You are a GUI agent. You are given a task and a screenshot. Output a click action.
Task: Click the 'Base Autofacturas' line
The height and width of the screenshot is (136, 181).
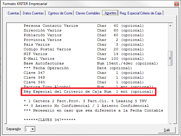pos(91,63)
